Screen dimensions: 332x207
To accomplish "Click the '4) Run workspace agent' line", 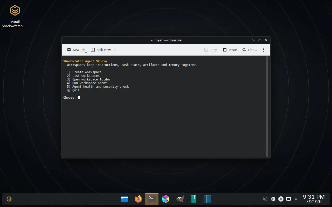I will click(87, 83).
